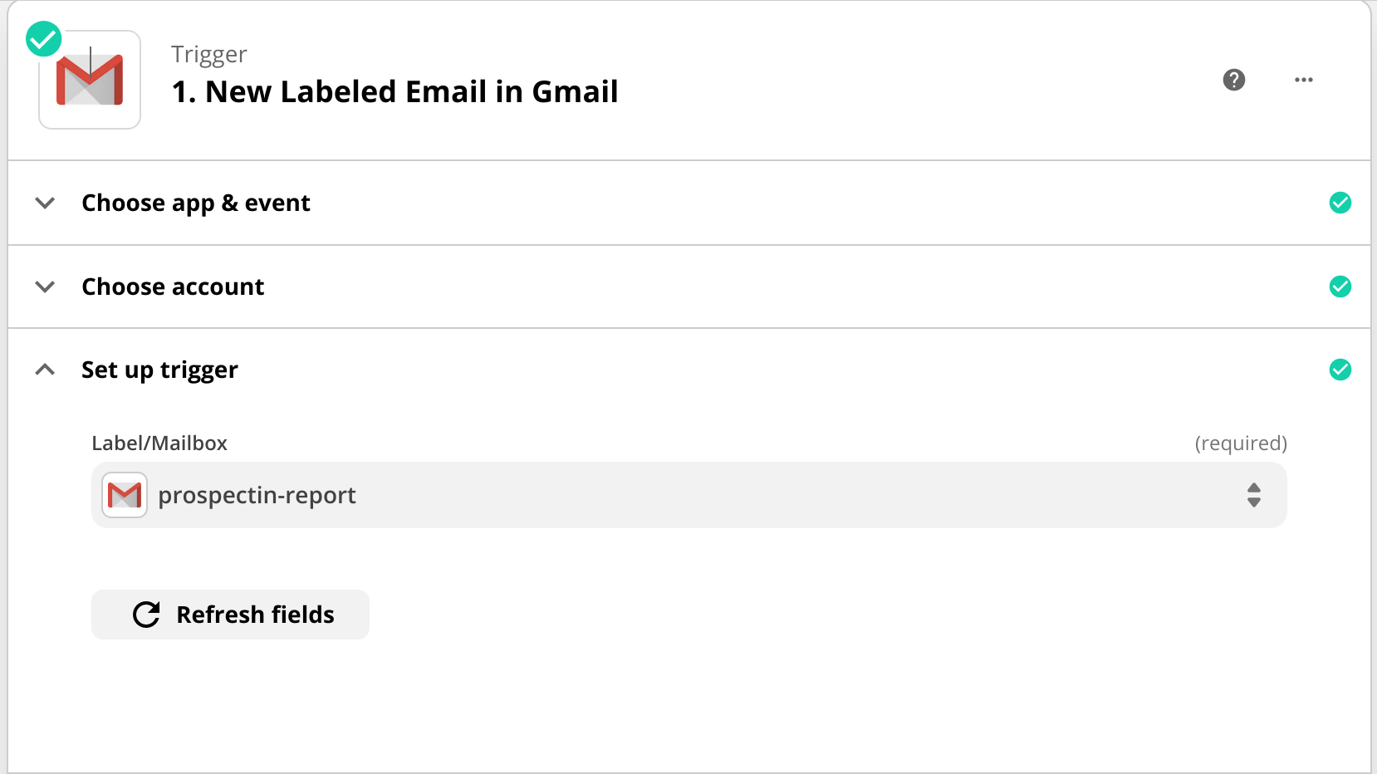Click the Set up trigger heading
Viewport: 1377px width, 774px height.
pos(159,370)
